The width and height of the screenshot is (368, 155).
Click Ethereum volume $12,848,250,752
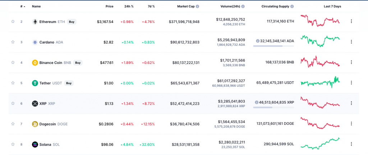coord(230,19)
